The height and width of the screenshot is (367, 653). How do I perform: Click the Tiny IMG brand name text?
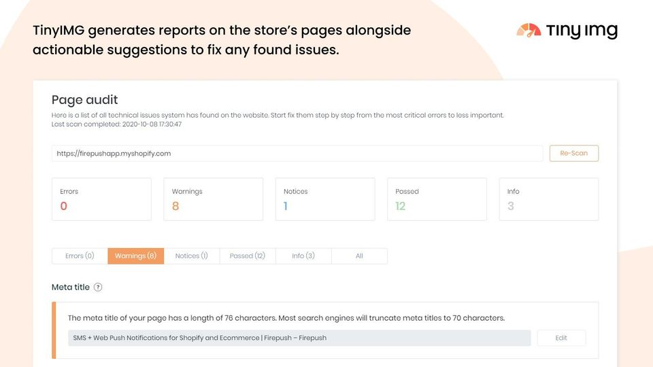click(582, 31)
